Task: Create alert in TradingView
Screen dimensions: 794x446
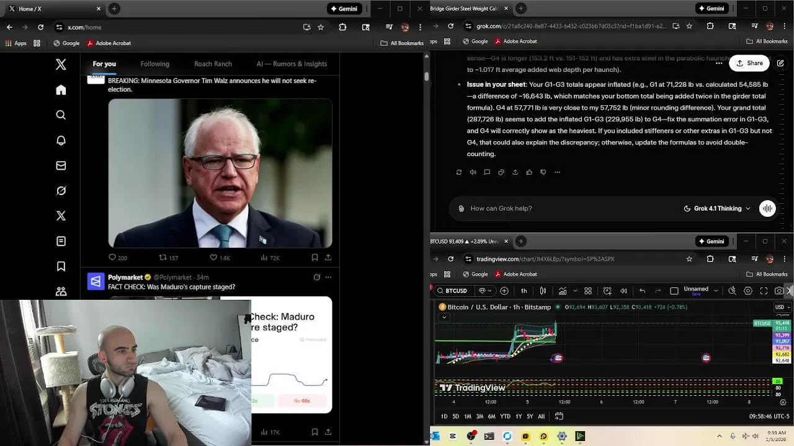Action: tap(607, 291)
